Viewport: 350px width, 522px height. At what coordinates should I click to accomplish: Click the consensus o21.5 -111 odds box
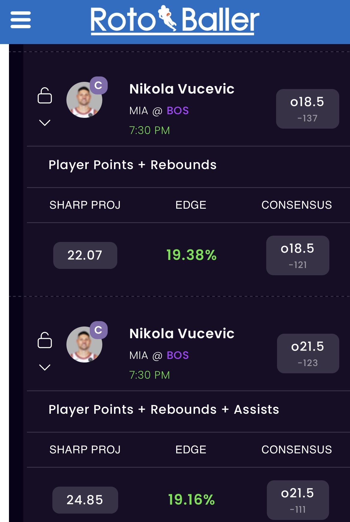298,500
